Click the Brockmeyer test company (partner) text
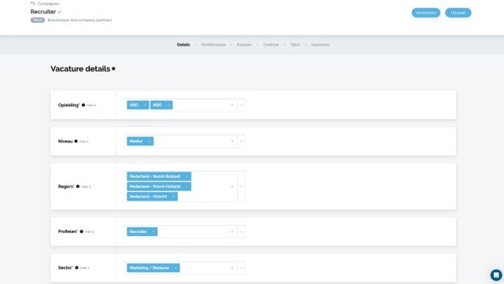This screenshot has height=284, width=504. (80, 20)
